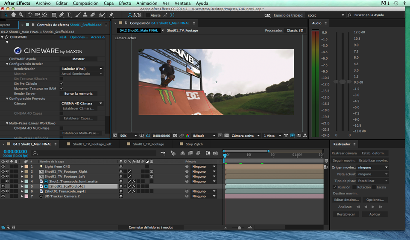Screen dimensions: 410x240
Task: Toggle the CINEMA 4D Multi-Pase checkbox
Action: coord(61,128)
